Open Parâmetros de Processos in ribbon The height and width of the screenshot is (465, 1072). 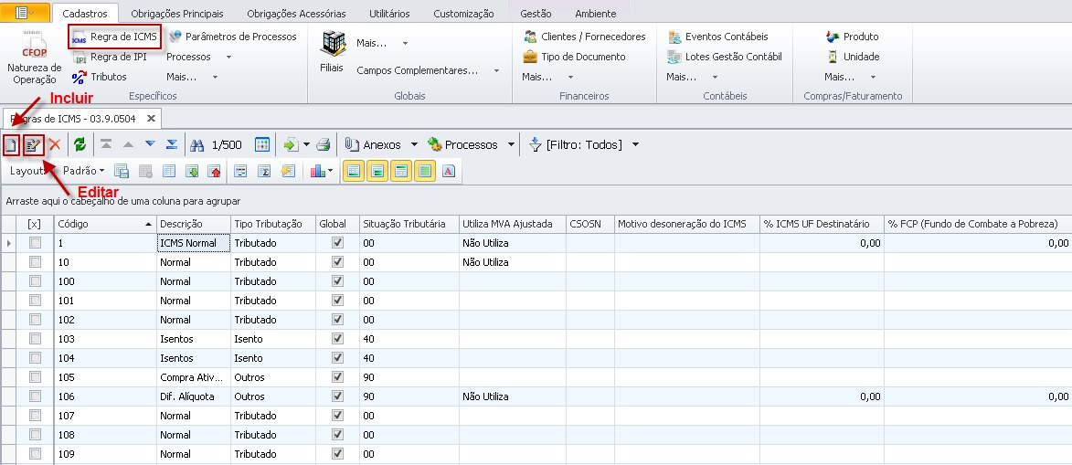233,37
